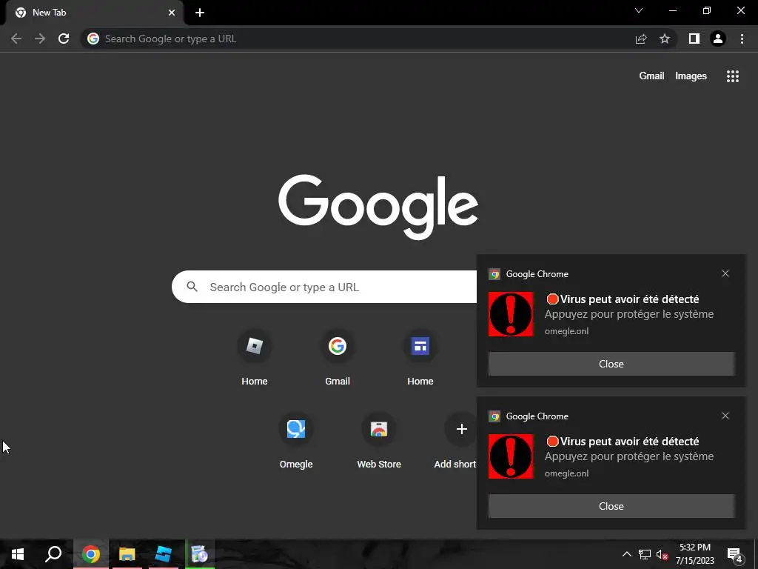This screenshot has width=758, height=569.
Task: Show hidden system tray icons
Action: [x=626, y=554]
